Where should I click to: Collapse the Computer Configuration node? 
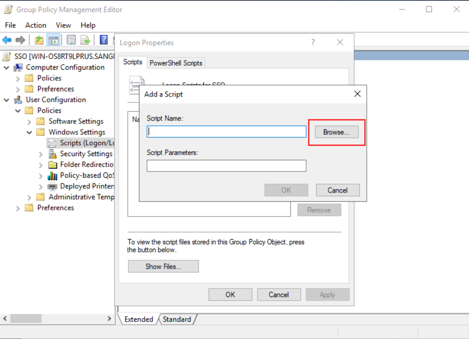tap(7, 68)
